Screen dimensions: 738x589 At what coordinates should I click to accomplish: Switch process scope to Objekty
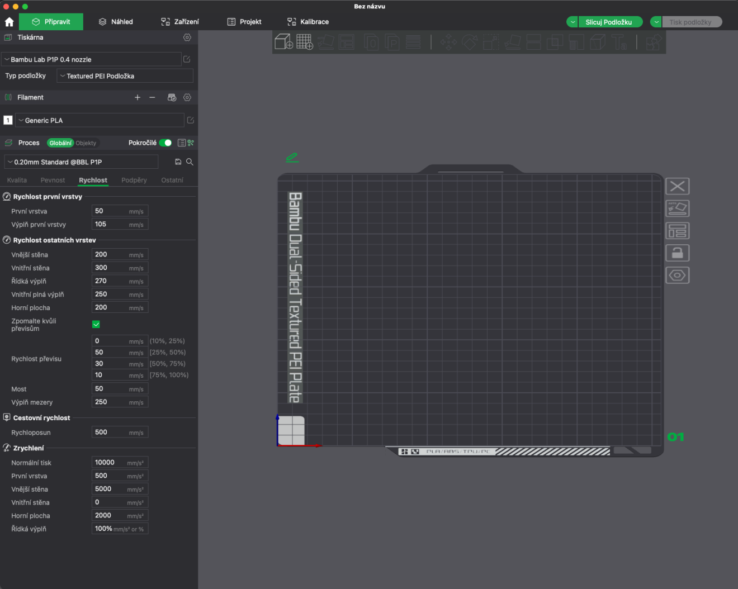[x=86, y=143]
